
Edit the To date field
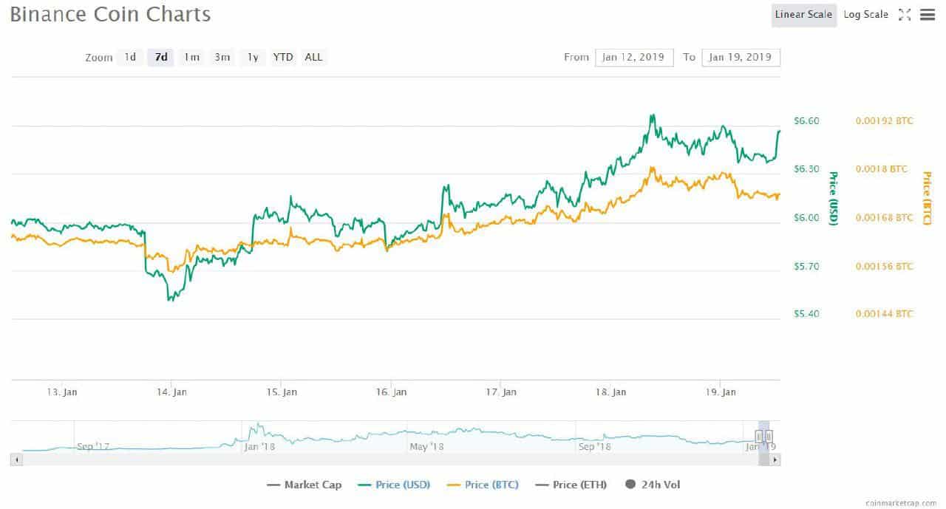(741, 57)
